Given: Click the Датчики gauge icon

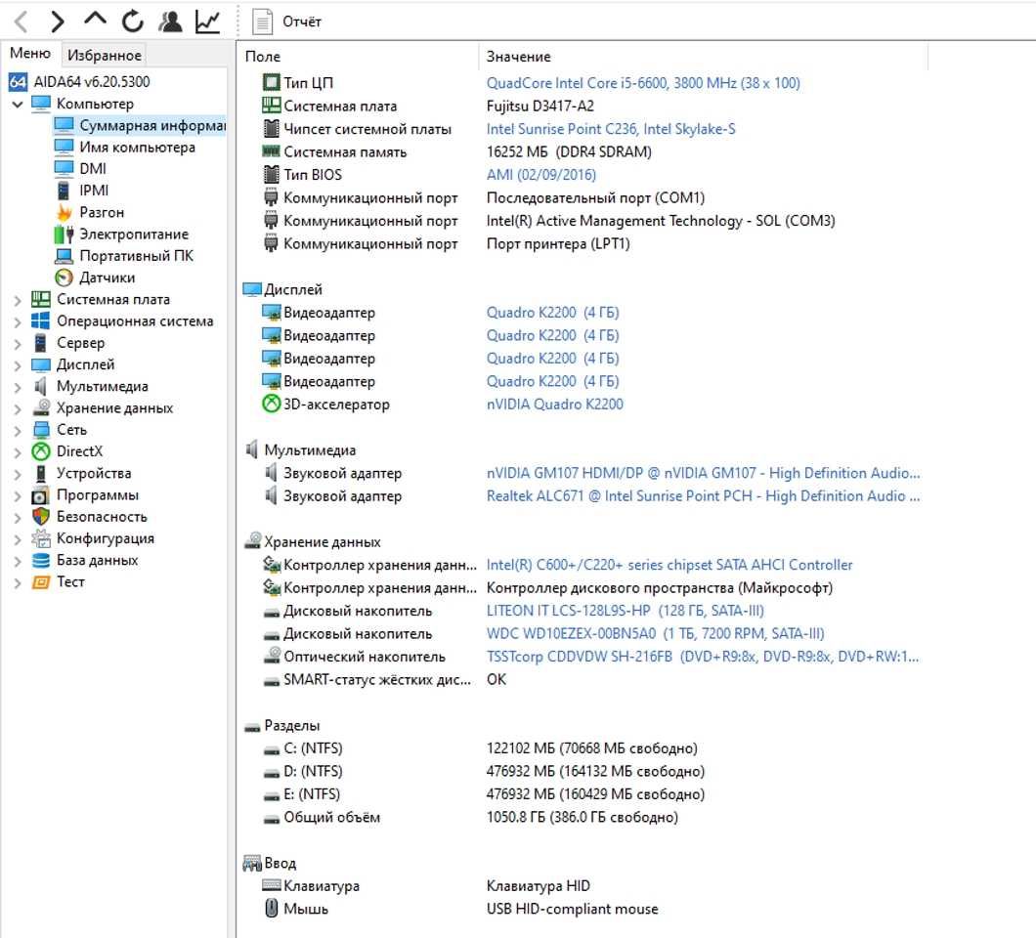Looking at the screenshot, I should [64, 277].
